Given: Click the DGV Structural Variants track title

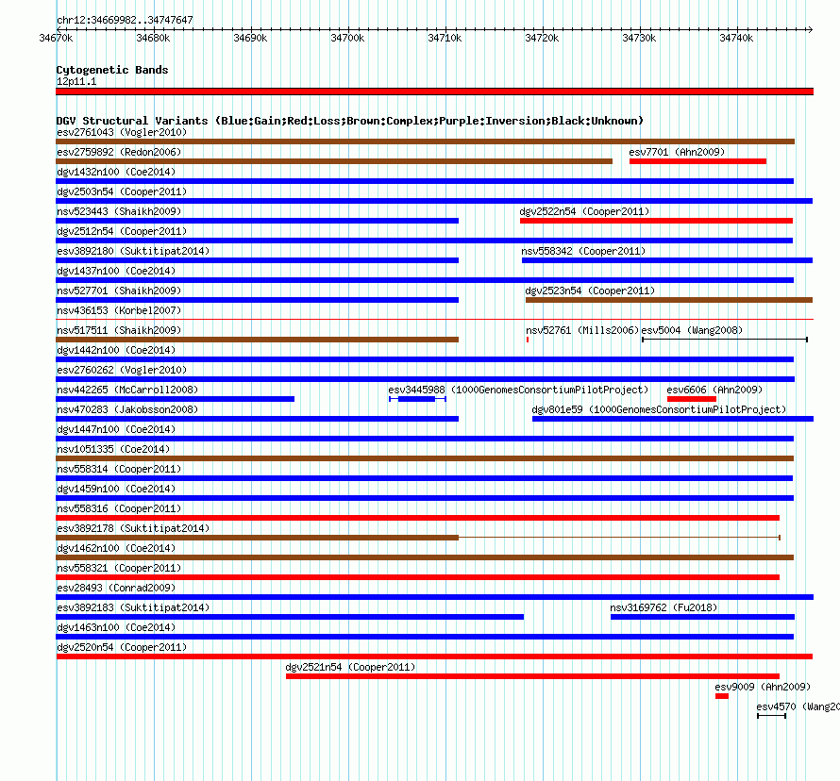Looking at the screenshot, I should (350, 121).
